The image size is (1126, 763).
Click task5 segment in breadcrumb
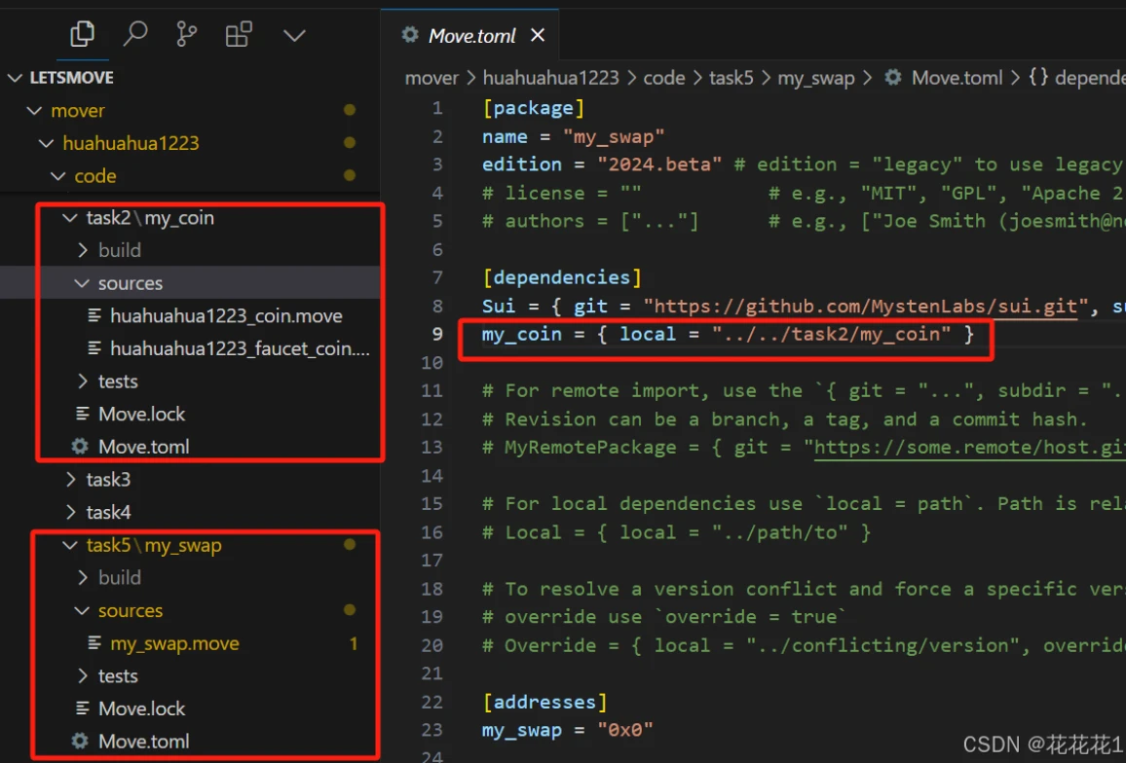[x=731, y=78]
